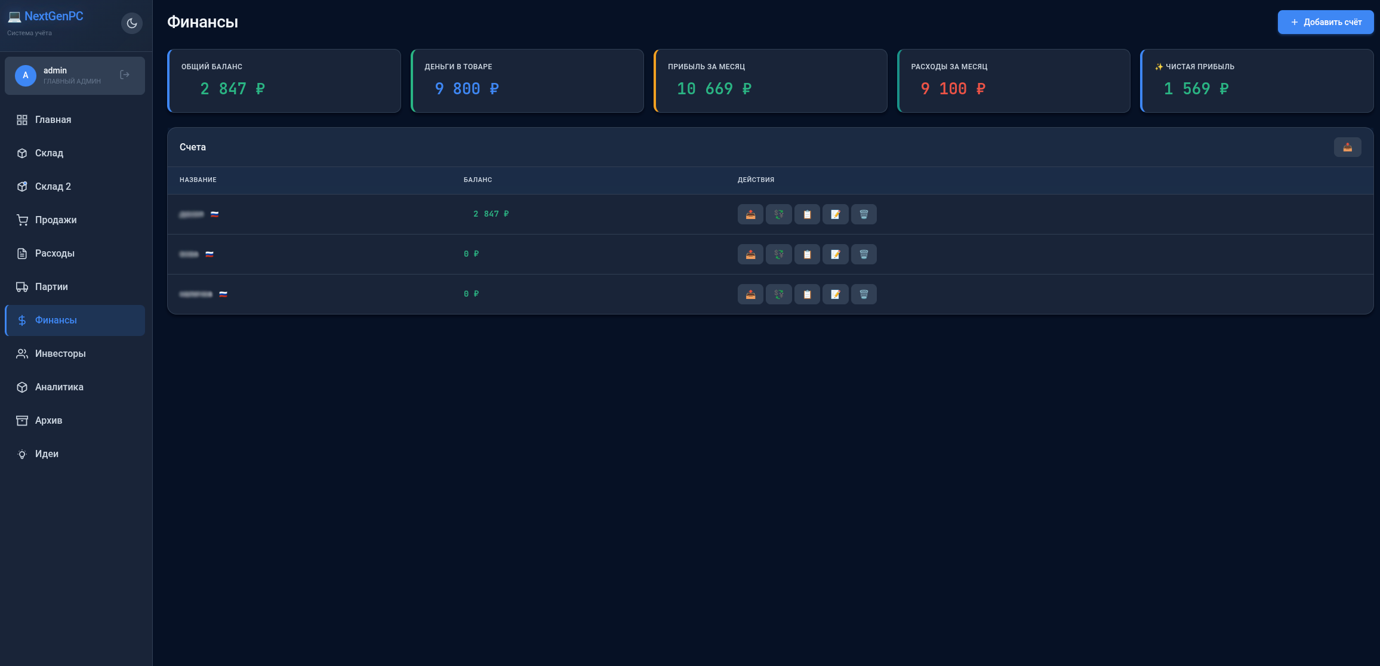Click clipboard icon in the last account row
The height and width of the screenshot is (666, 1380).
pos(807,294)
